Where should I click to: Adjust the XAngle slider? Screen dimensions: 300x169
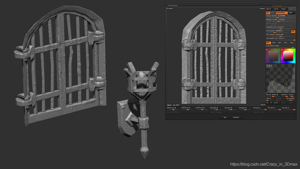tap(216, 108)
